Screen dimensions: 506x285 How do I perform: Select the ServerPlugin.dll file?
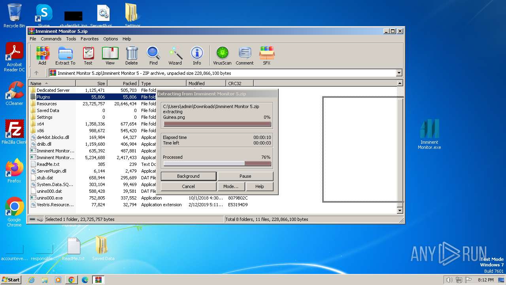click(x=51, y=171)
